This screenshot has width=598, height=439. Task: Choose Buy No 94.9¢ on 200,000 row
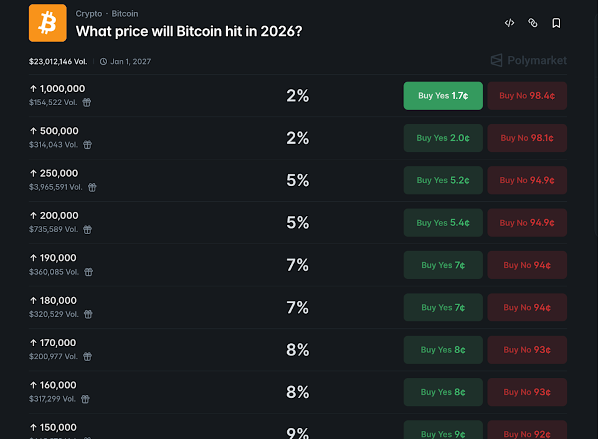tap(527, 223)
